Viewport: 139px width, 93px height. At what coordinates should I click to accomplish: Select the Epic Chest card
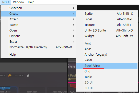click(32, 90)
